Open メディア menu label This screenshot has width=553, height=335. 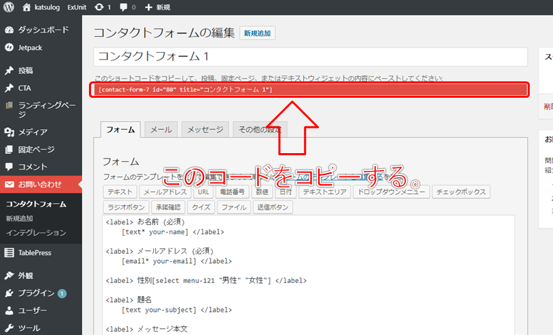click(32, 132)
